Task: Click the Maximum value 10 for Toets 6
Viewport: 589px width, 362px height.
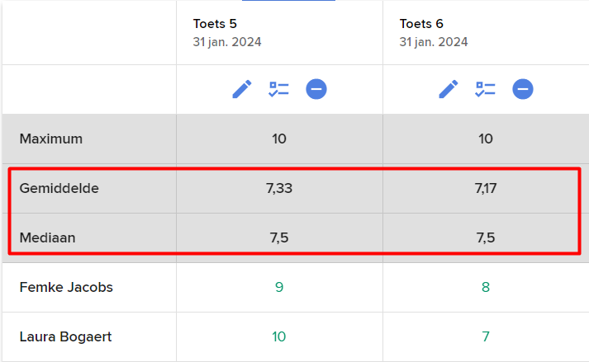Action: [x=486, y=139]
